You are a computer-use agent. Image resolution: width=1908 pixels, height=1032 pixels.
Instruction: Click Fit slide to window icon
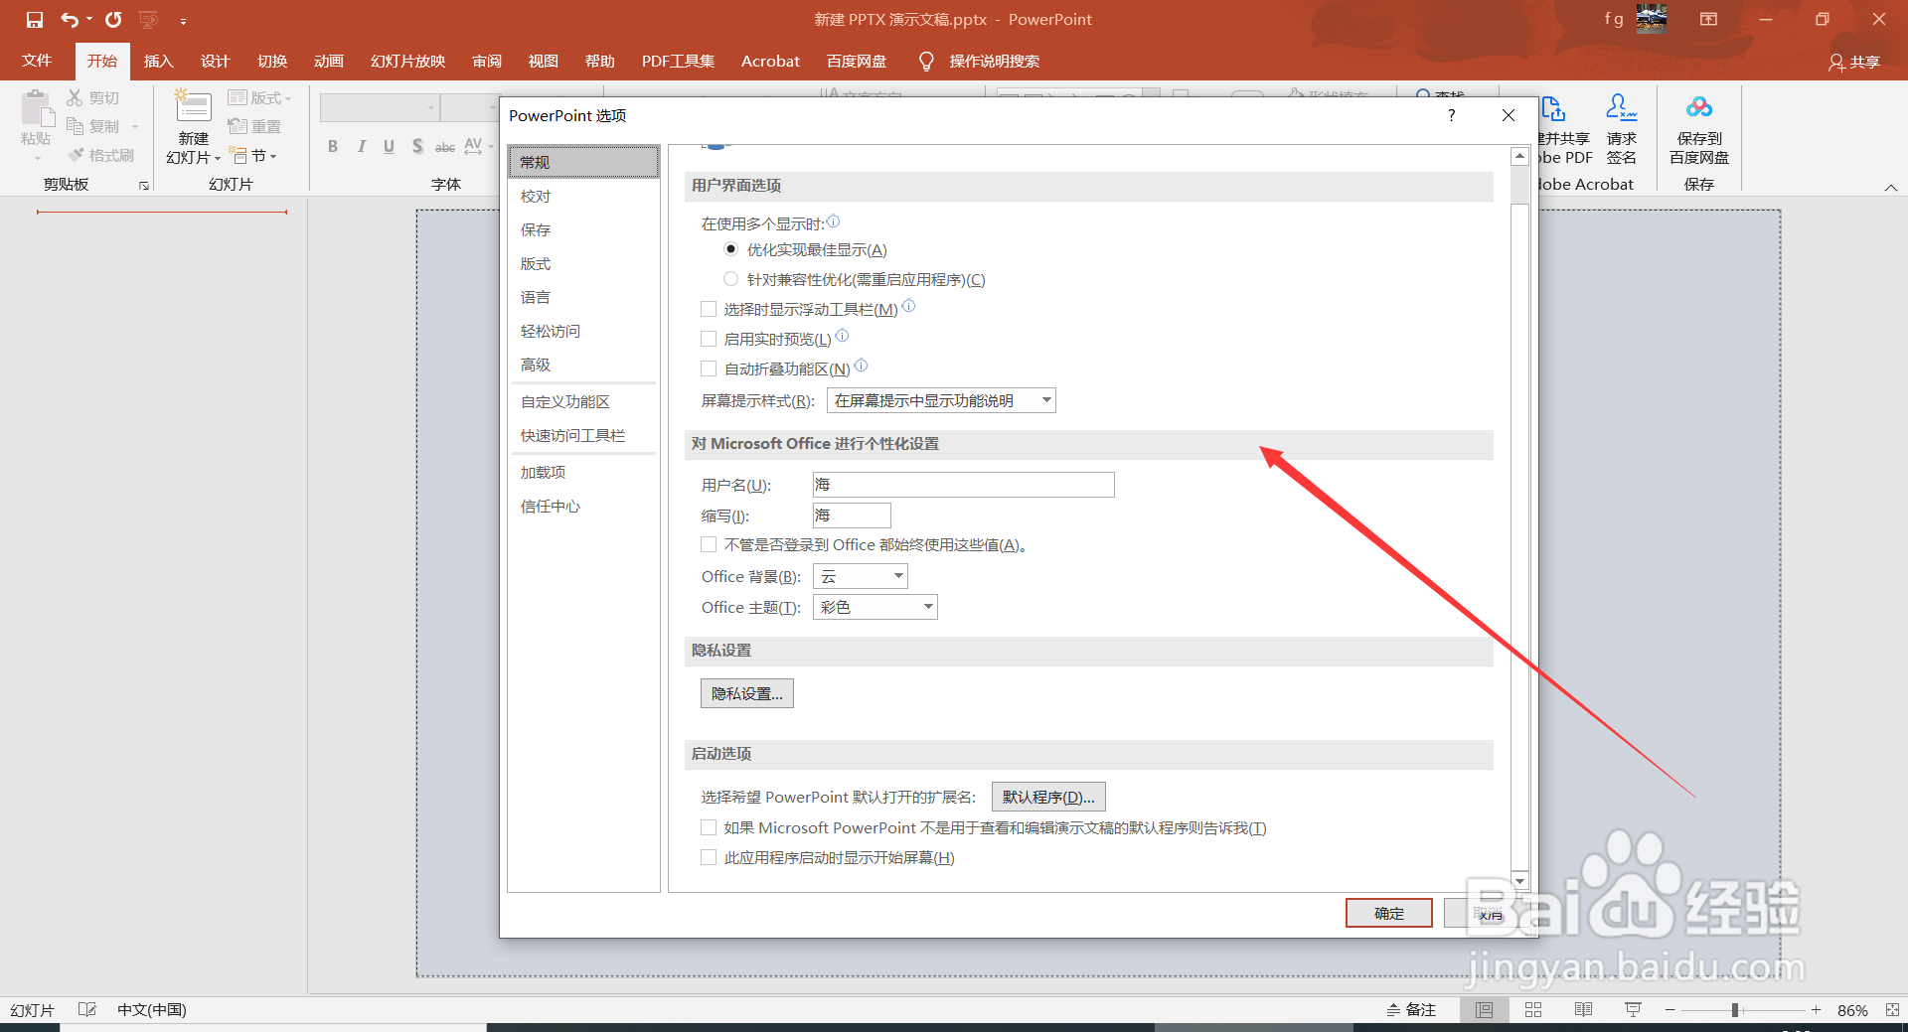[1892, 1010]
